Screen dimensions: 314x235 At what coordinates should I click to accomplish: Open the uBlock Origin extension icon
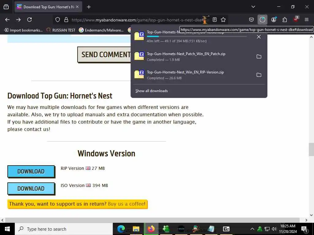[296, 19]
